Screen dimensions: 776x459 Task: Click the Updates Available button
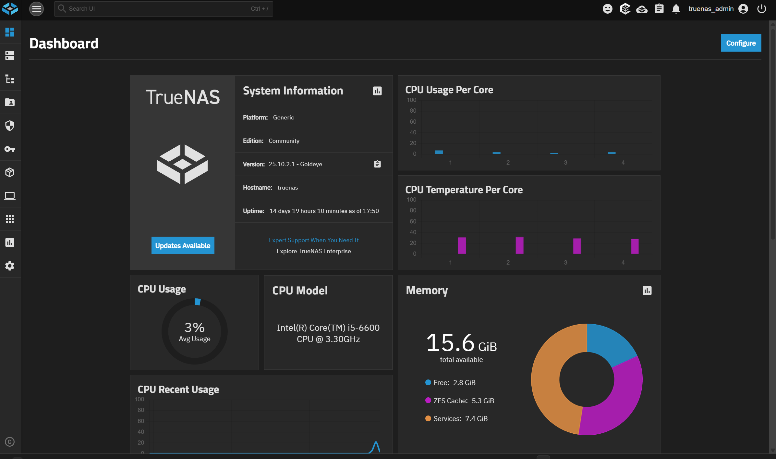[x=183, y=245]
